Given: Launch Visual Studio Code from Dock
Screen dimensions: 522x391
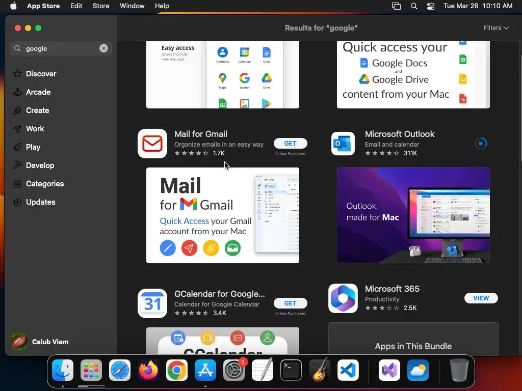Looking at the screenshot, I should (348, 370).
